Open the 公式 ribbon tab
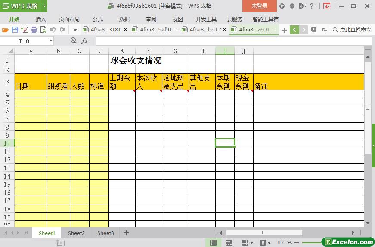The image size is (375, 247). click(98, 19)
